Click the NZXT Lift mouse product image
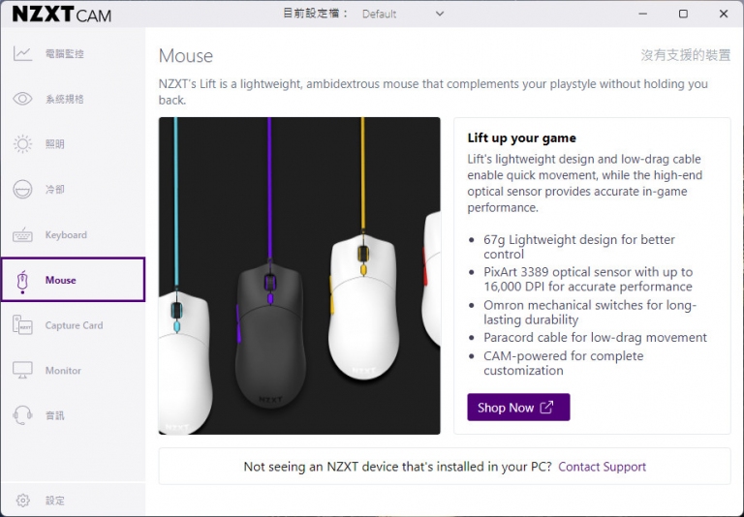 (x=299, y=276)
